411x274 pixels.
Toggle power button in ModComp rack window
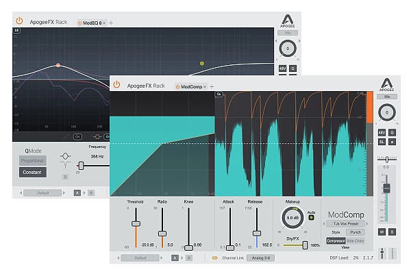(x=116, y=84)
